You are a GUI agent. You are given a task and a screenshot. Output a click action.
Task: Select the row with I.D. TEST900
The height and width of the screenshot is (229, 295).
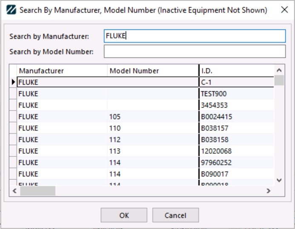pyautogui.click(x=236, y=94)
